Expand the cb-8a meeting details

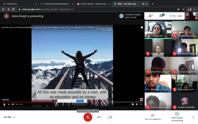[x=10, y=117]
